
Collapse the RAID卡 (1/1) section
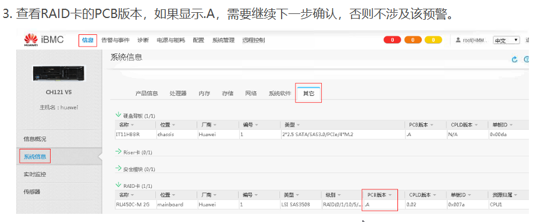point(119,185)
